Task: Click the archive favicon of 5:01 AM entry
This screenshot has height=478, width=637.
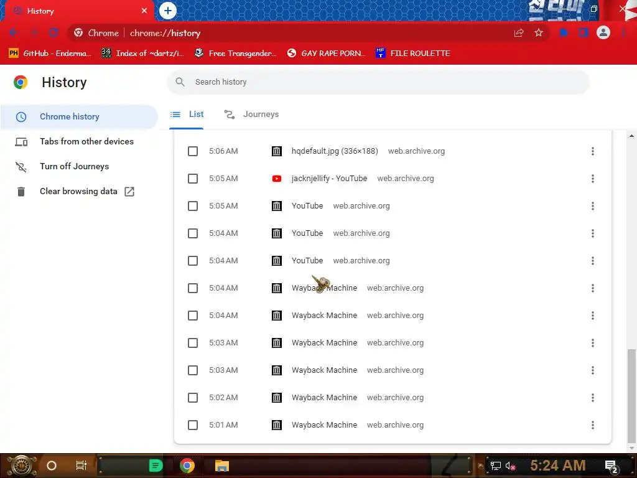Action: pyautogui.click(x=277, y=425)
